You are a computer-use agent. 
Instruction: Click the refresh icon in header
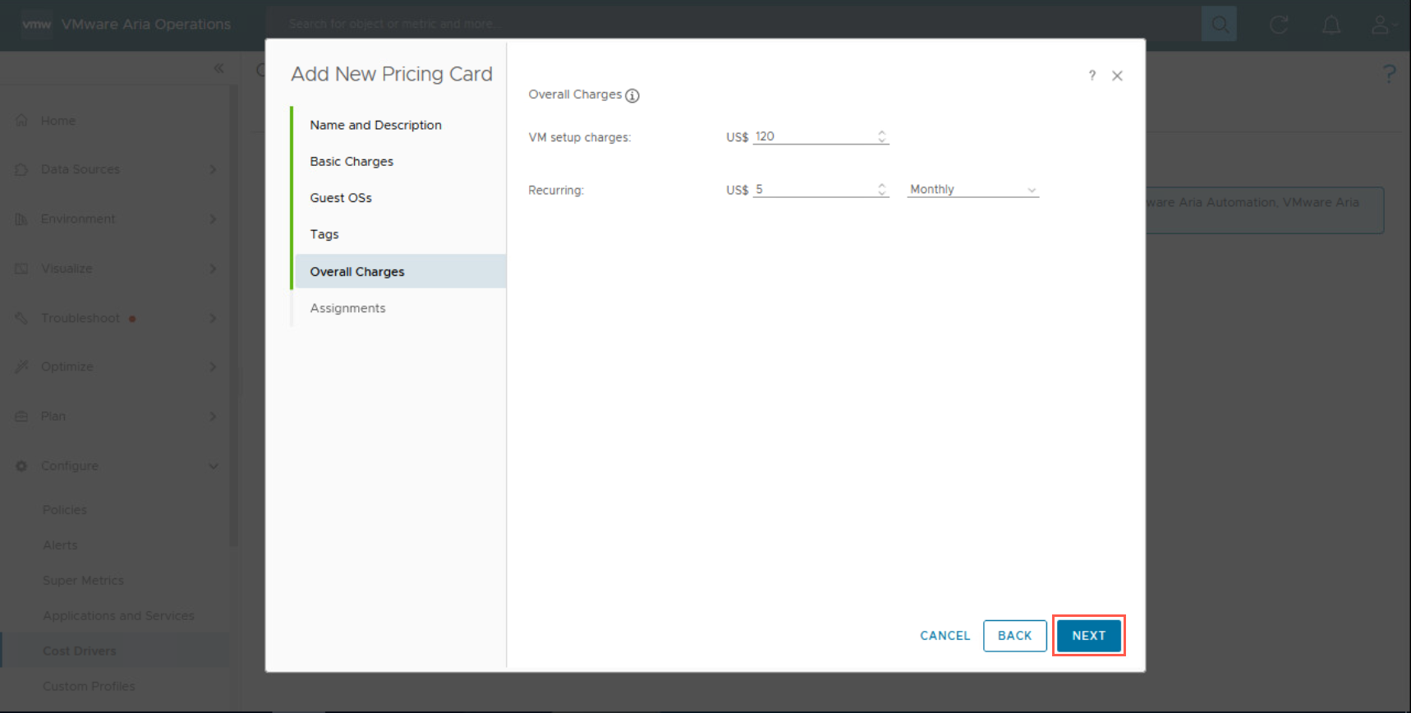[x=1278, y=25]
